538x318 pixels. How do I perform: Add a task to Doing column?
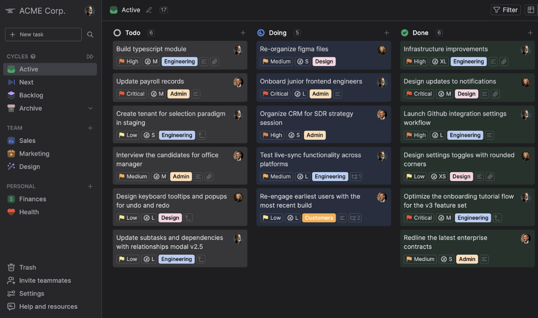point(386,33)
